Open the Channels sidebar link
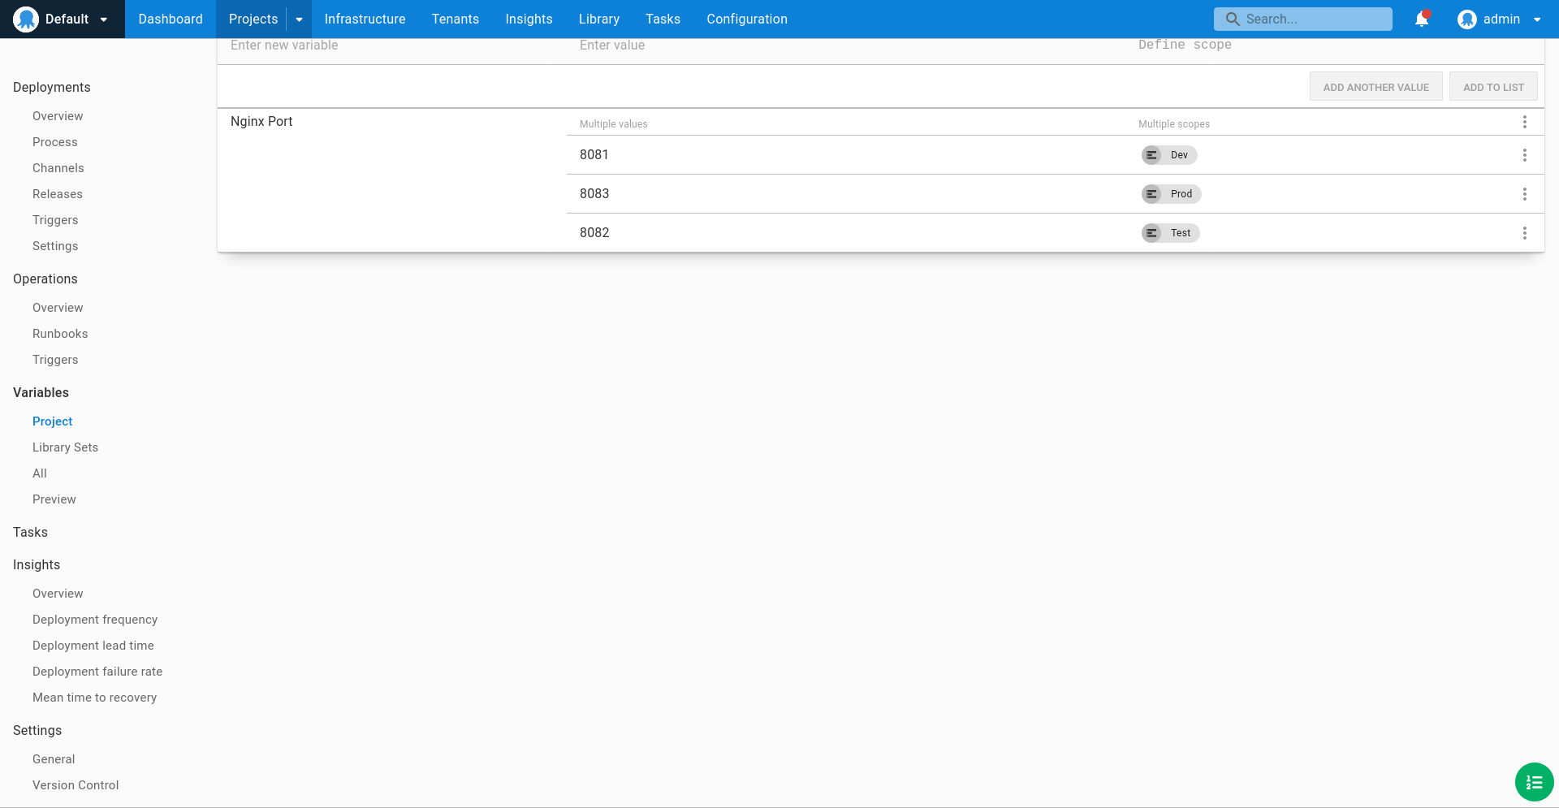The width and height of the screenshot is (1559, 808). point(58,168)
